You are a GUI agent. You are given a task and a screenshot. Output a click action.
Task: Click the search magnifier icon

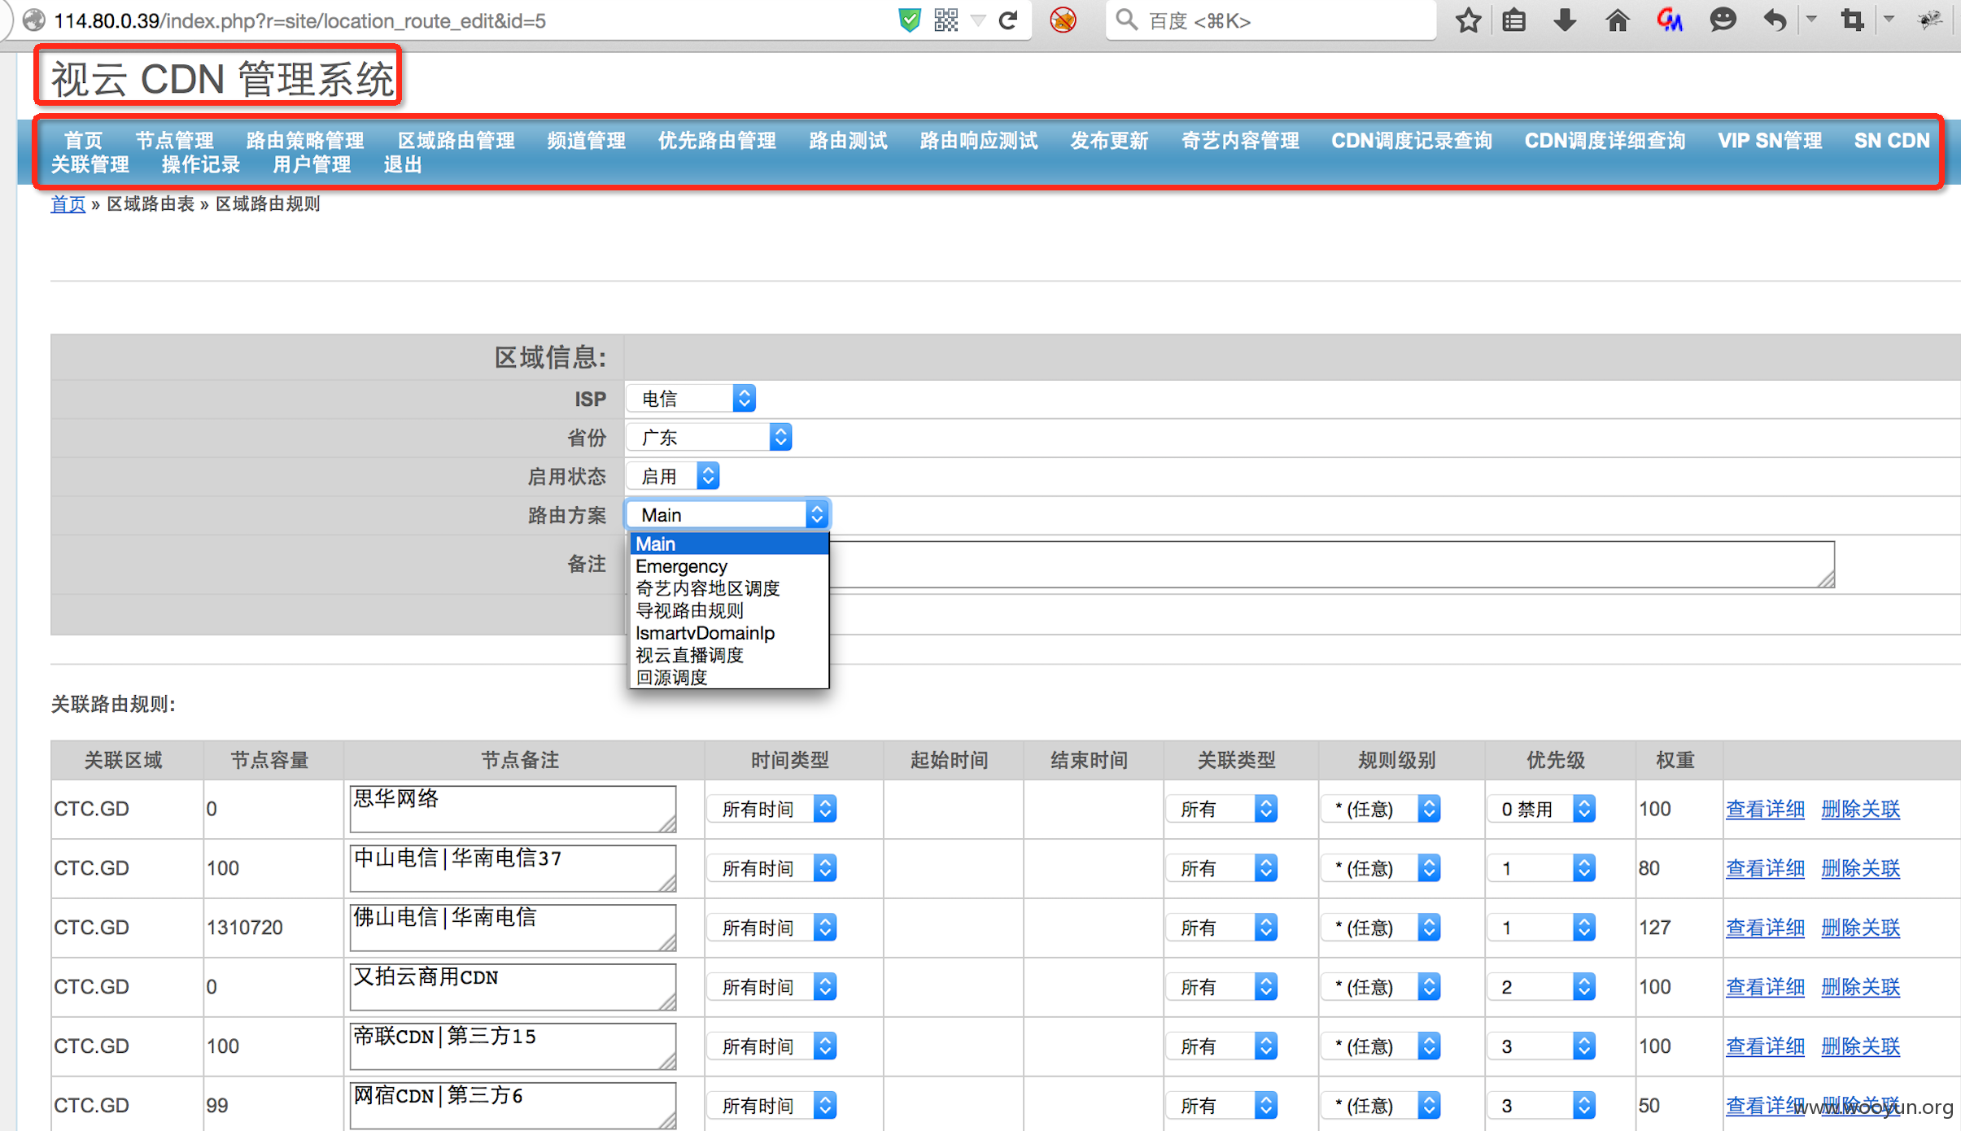pos(1126,20)
